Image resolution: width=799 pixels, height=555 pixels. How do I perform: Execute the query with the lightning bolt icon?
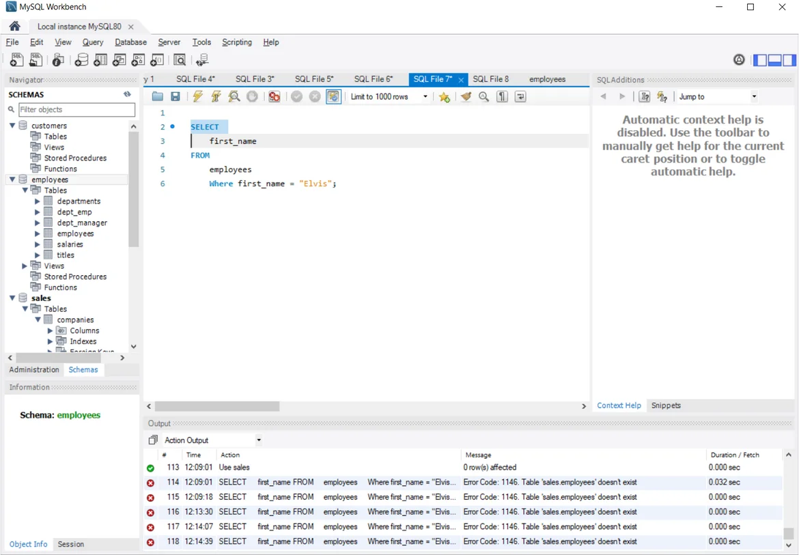coord(198,97)
